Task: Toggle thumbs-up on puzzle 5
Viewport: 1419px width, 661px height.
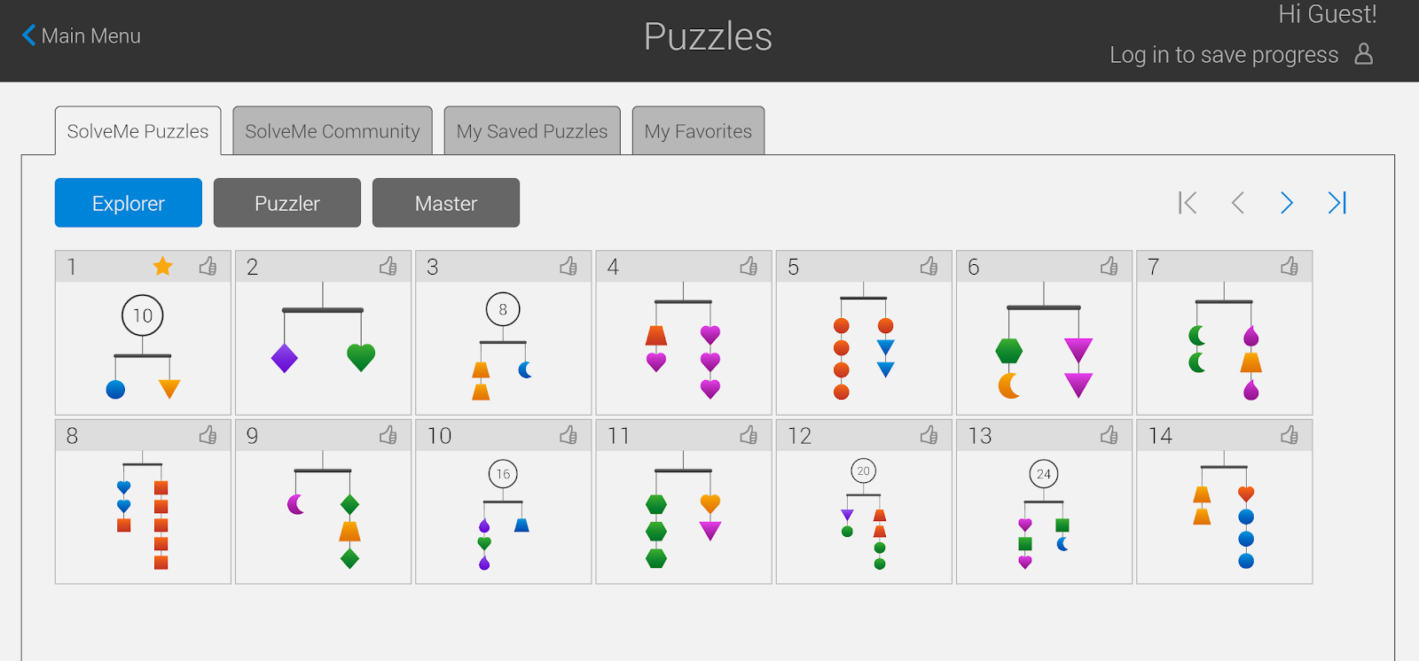Action: pos(929,266)
